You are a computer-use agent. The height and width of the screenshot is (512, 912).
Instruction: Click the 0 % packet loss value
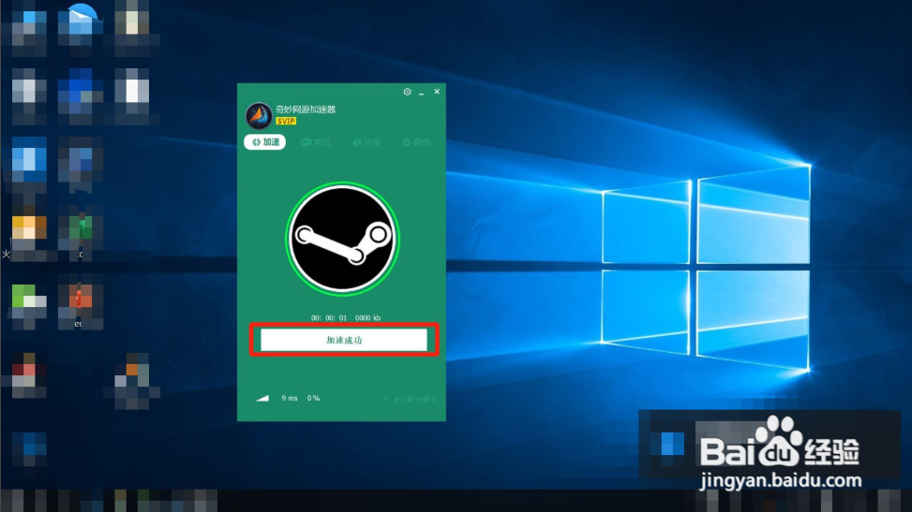[313, 398]
